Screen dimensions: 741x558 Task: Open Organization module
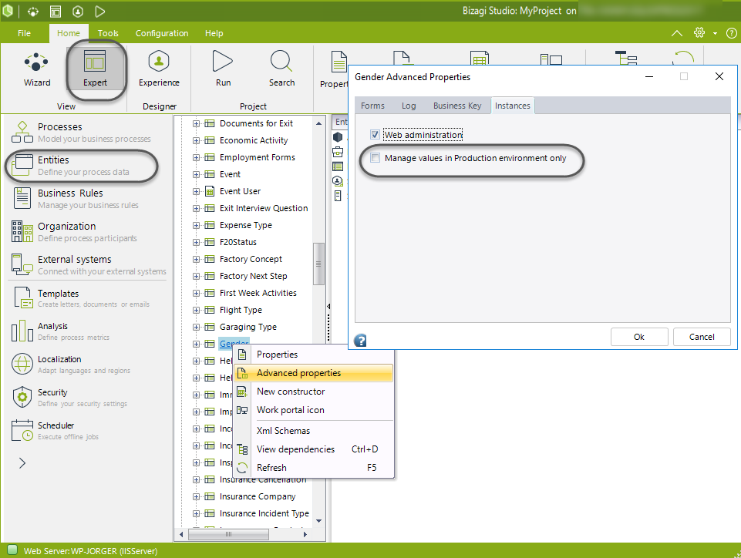[75, 231]
